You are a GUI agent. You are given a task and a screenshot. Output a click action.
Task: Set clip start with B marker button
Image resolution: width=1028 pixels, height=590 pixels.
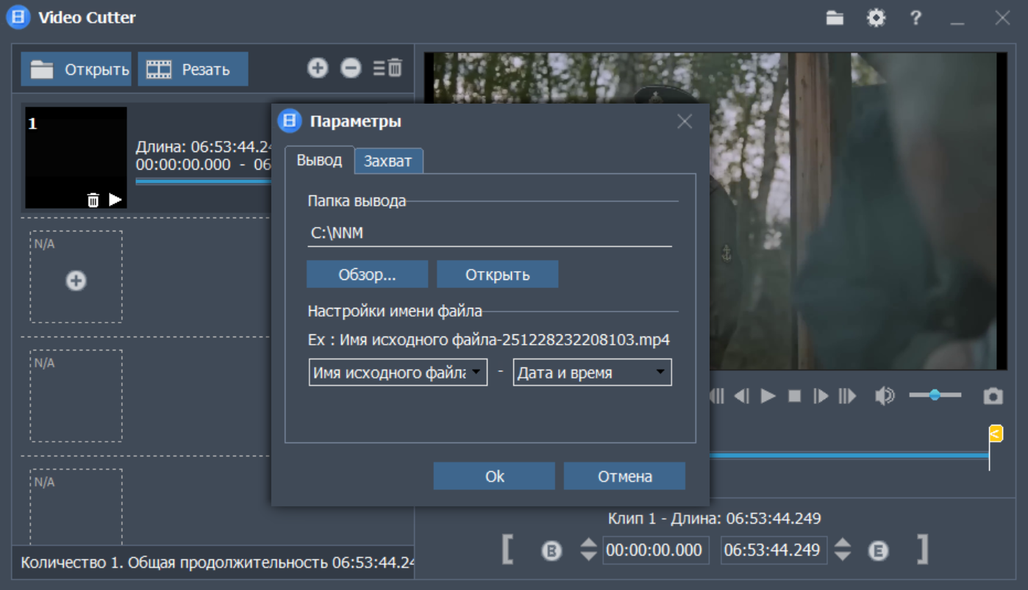click(552, 550)
